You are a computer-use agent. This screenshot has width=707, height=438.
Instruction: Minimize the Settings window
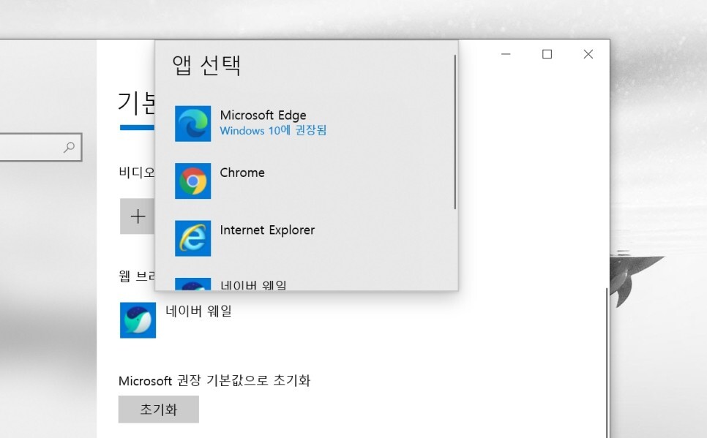coord(506,54)
